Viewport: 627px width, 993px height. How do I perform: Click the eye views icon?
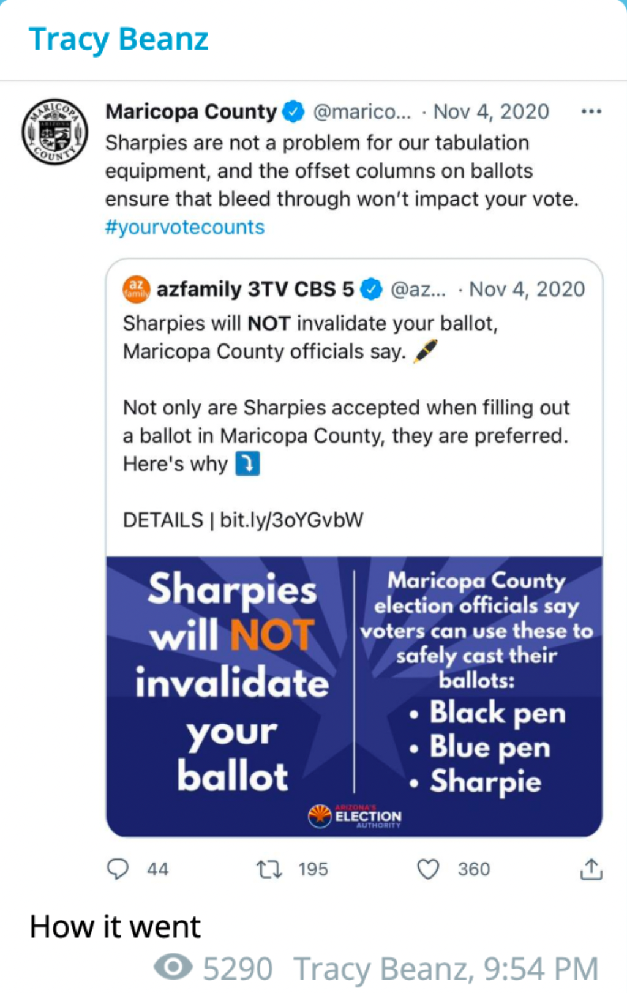(x=173, y=967)
